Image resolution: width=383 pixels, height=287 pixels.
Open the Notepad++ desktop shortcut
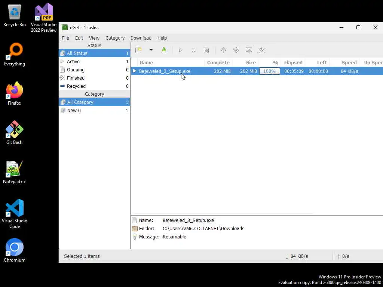pyautogui.click(x=15, y=172)
